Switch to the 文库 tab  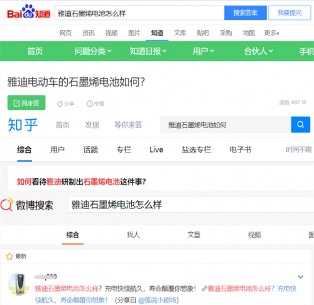(180, 33)
